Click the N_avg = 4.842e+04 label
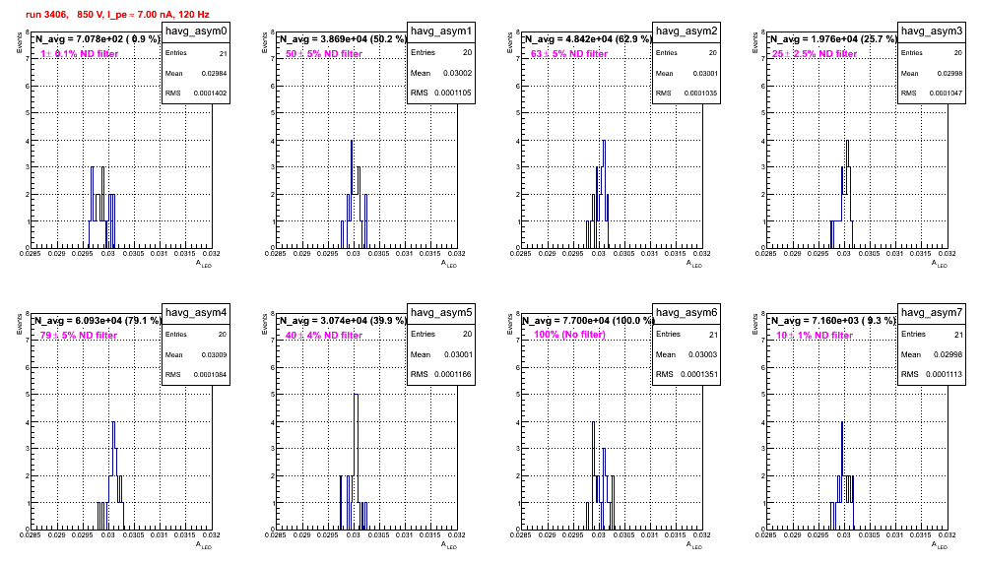This screenshot has height=563, width=981. (x=587, y=38)
